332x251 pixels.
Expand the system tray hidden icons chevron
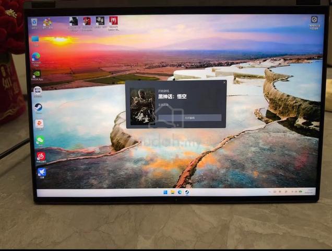tap(269, 191)
